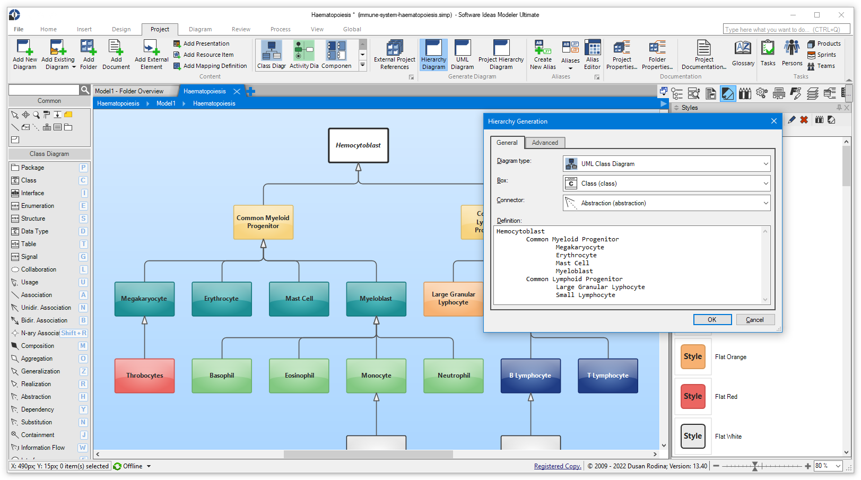Image resolution: width=861 pixels, height=480 pixels.
Task: Click Model1 breadcrumb
Action: point(166,103)
